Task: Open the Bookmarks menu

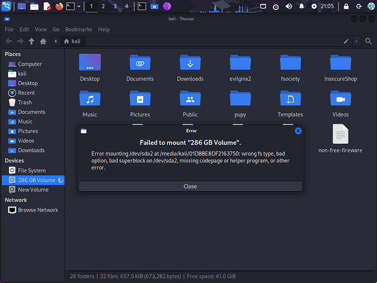Action: [x=79, y=29]
